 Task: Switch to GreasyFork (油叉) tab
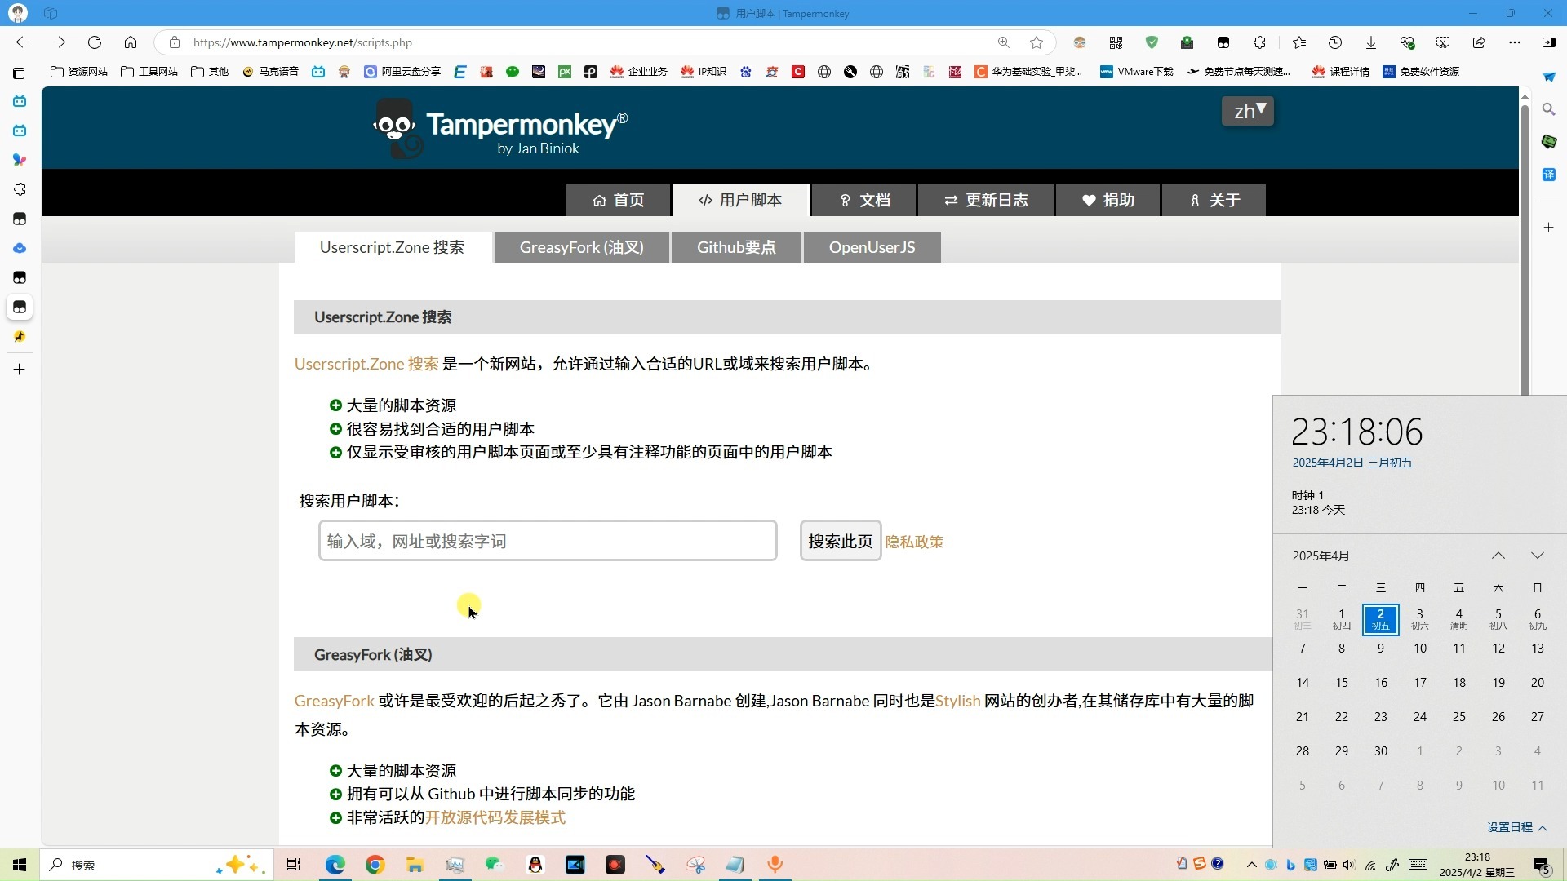pyautogui.click(x=581, y=247)
